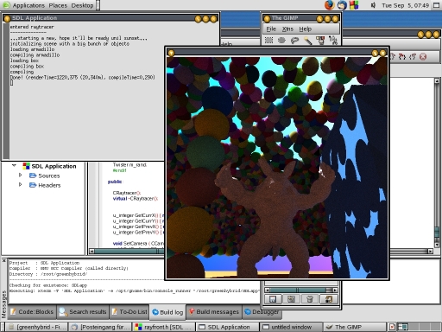The height and width of the screenshot is (332, 442).
Task: Click the editor's bottom-right scroll arrow
Action: 430,252
